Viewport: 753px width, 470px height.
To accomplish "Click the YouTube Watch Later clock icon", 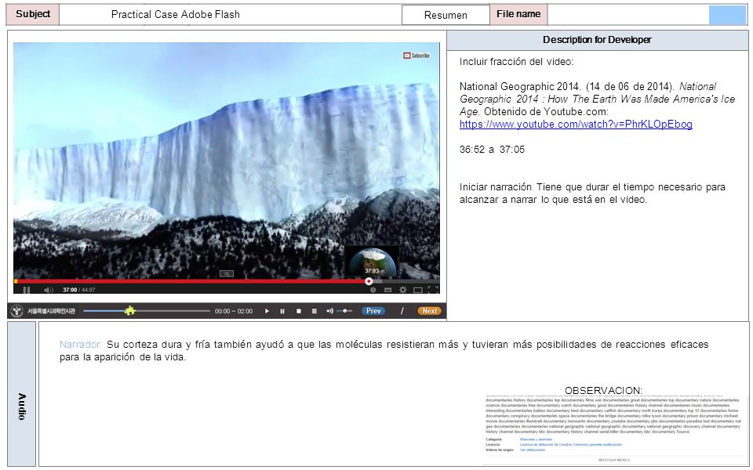I will coord(373,290).
